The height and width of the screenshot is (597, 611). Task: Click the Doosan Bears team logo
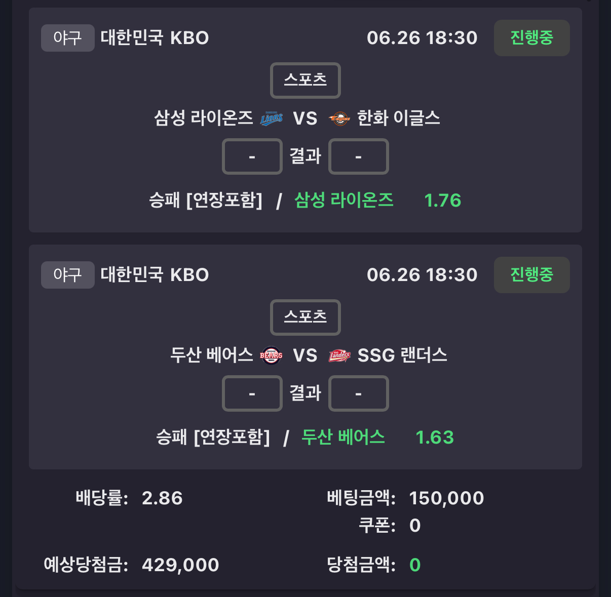tap(271, 355)
